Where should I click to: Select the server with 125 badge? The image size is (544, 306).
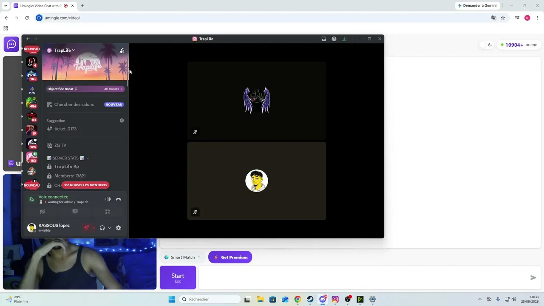[x=31, y=143]
